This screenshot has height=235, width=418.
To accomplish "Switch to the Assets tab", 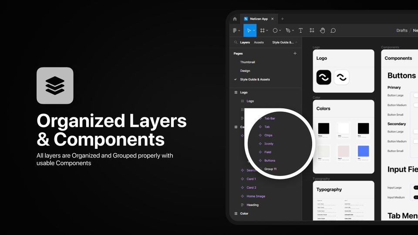I will coord(259,42).
